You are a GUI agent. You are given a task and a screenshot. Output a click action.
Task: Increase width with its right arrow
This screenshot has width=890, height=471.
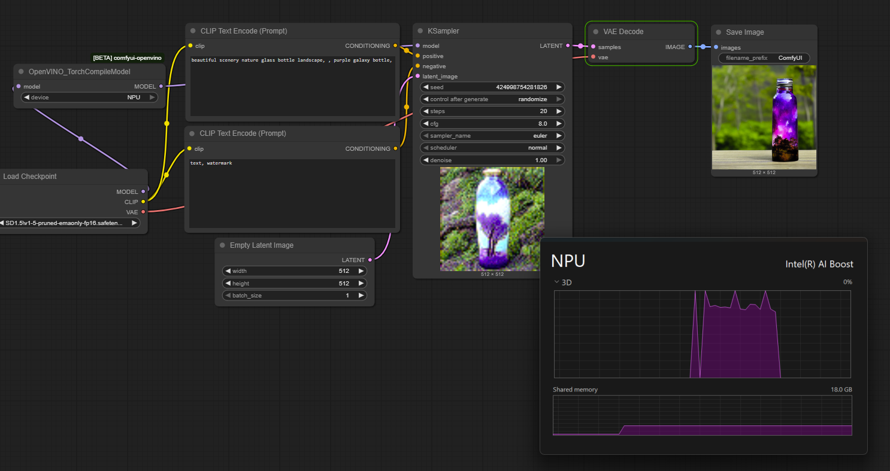(361, 271)
